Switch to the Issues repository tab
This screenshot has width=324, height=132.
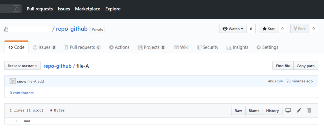44,47
